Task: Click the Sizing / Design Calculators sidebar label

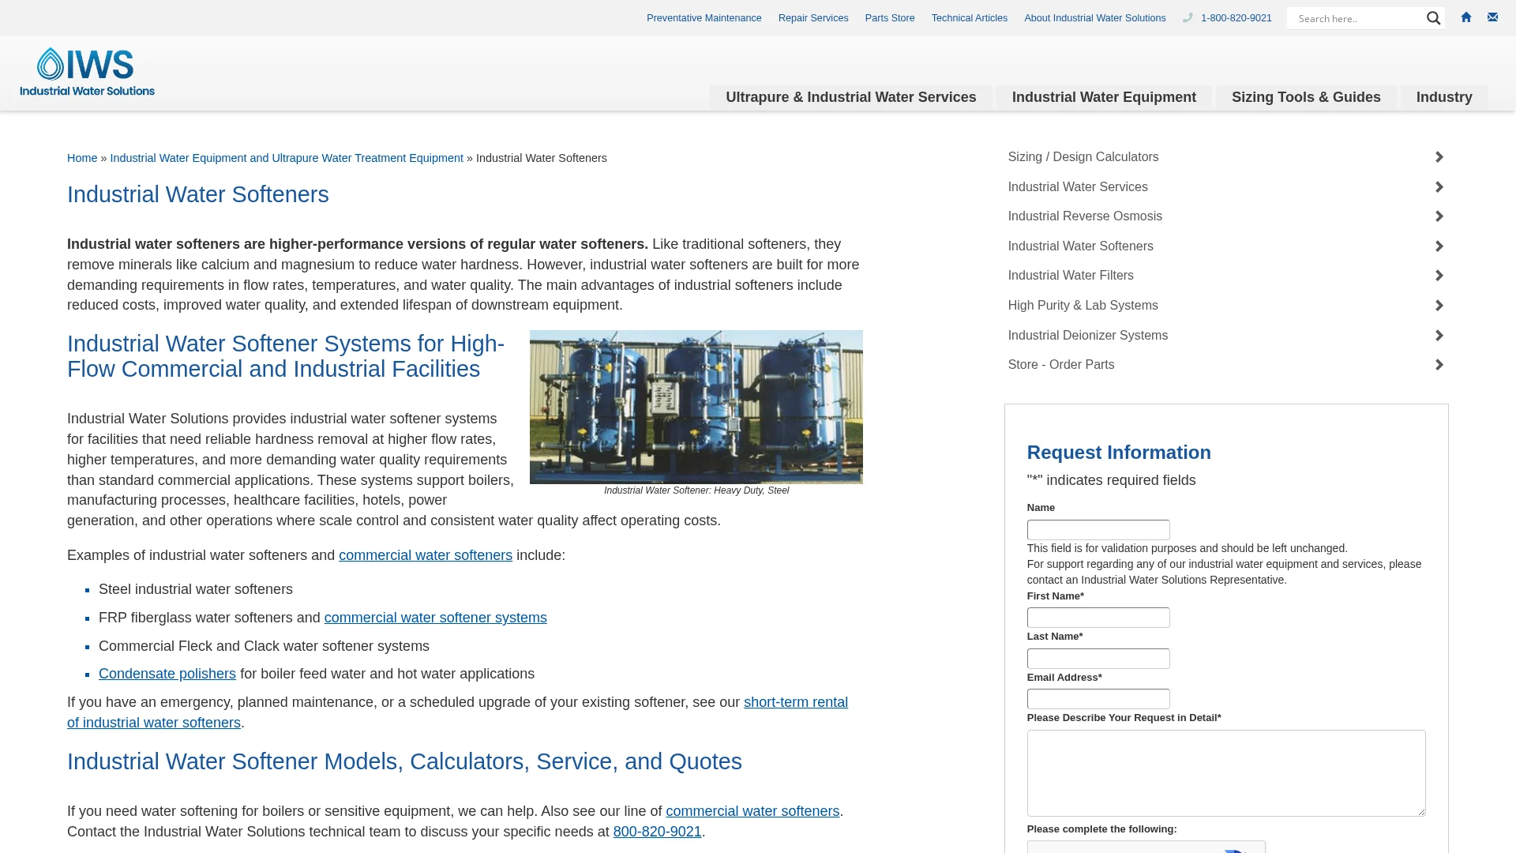Action: tap(1083, 157)
